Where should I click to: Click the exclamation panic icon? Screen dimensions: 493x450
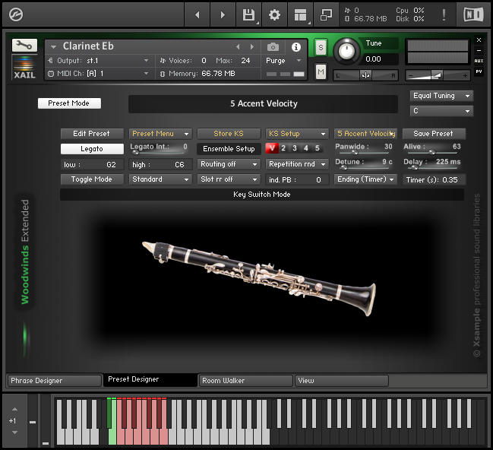click(x=444, y=14)
